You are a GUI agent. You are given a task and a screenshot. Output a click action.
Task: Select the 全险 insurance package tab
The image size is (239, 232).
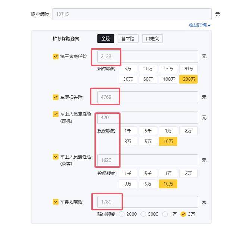click(x=106, y=39)
